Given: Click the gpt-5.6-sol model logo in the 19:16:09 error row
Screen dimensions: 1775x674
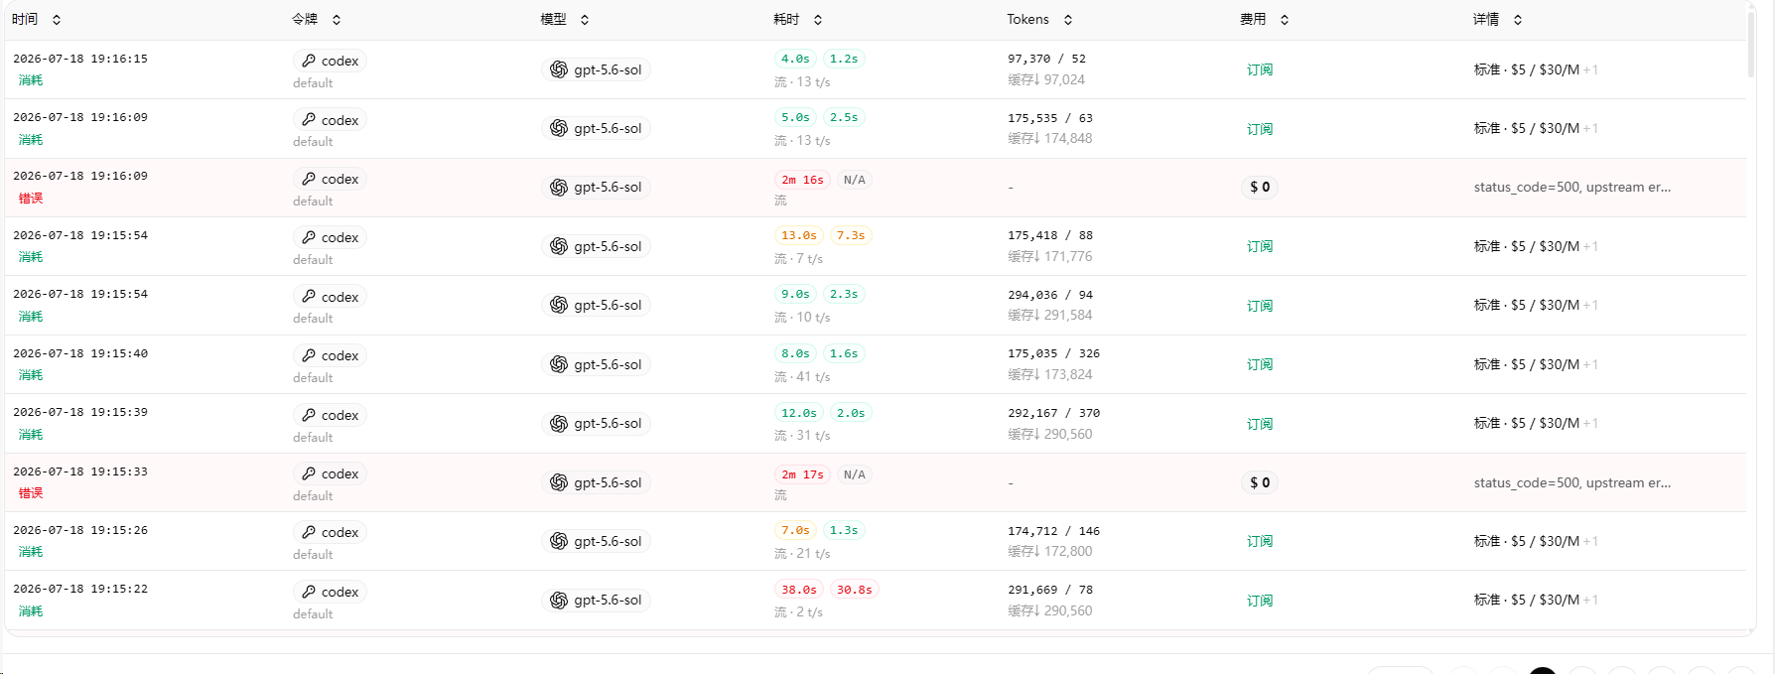Looking at the screenshot, I should point(559,187).
